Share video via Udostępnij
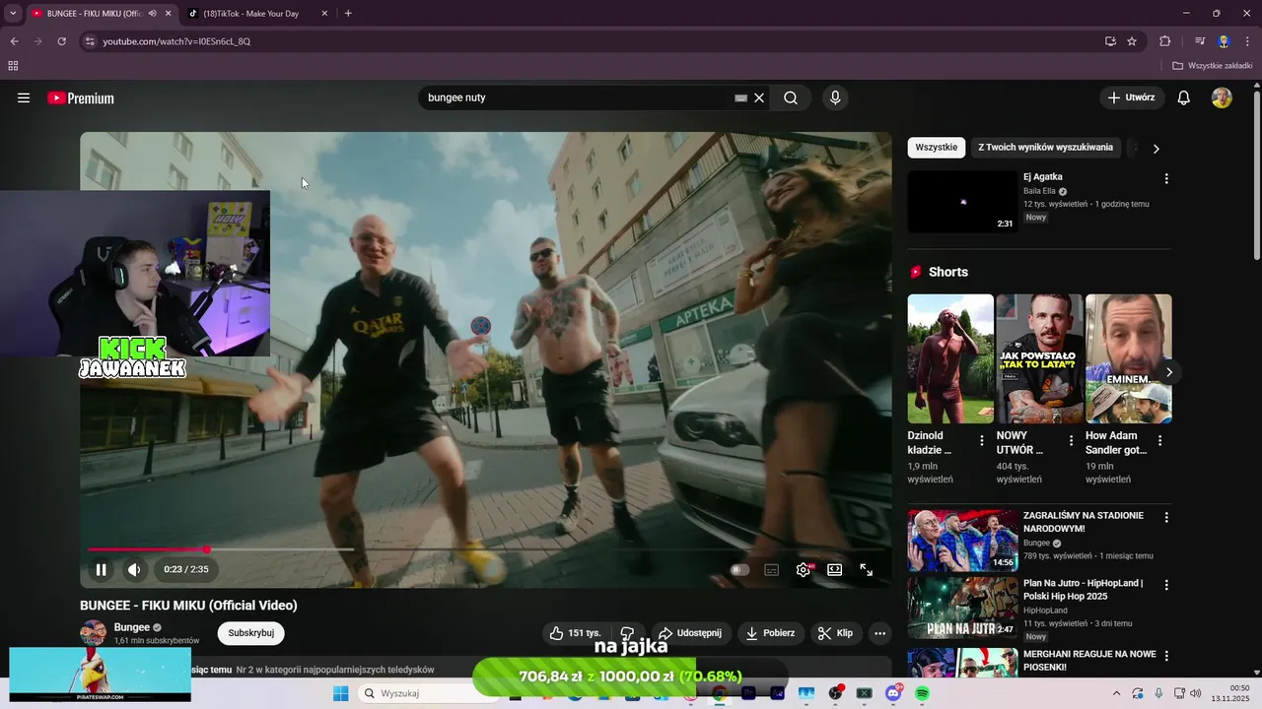 690,633
